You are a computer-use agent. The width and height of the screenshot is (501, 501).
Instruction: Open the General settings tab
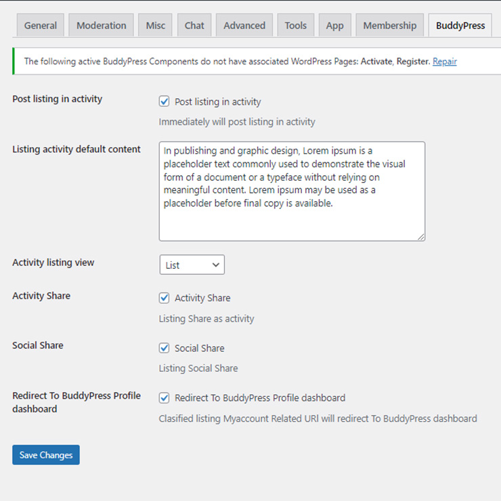40,25
